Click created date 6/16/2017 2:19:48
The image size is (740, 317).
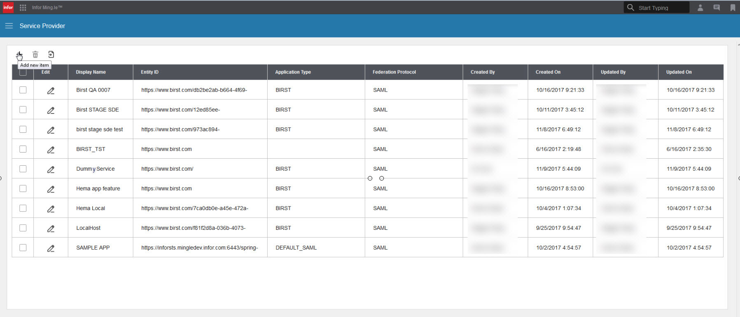[558, 149]
